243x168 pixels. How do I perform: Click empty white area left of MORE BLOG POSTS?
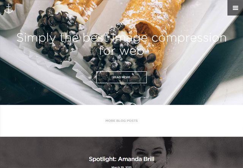53,121
